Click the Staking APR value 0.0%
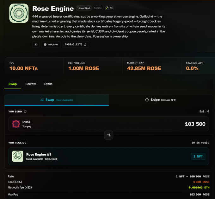The width and height of the screenshot is (215, 199). tap(192, 68)
